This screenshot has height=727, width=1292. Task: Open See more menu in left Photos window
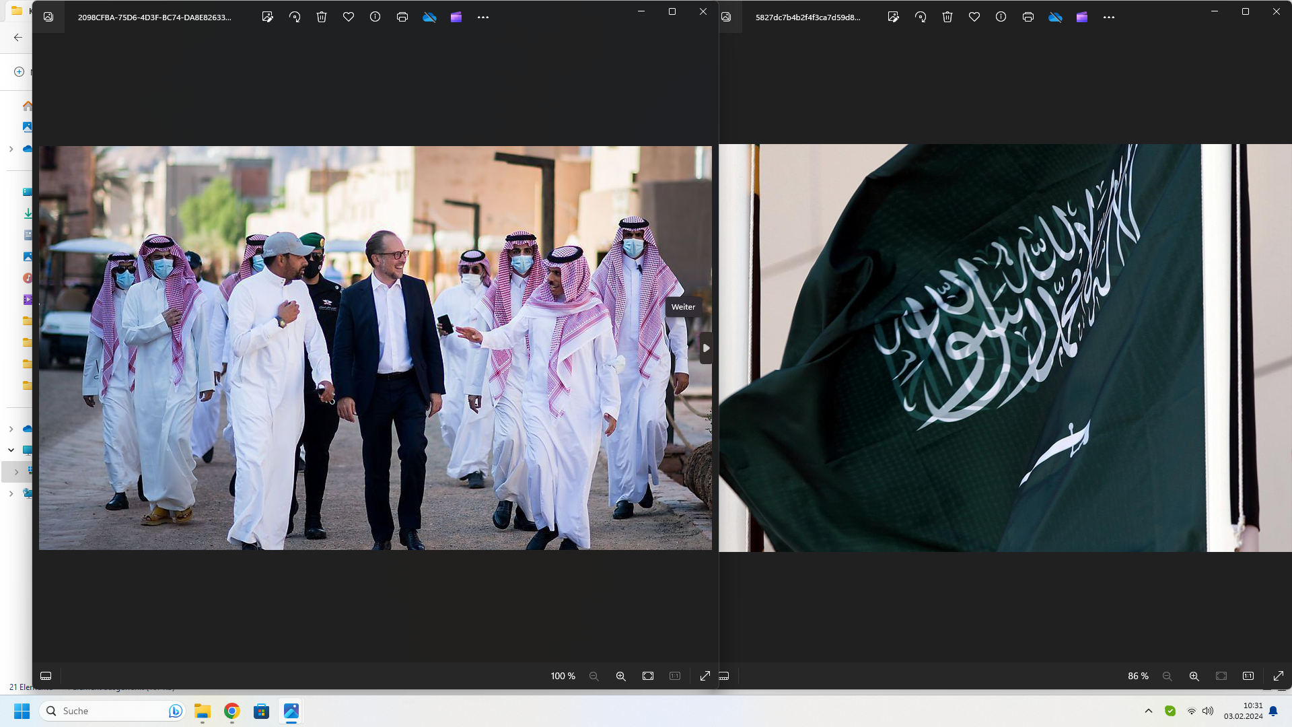[x=483, y=17]
